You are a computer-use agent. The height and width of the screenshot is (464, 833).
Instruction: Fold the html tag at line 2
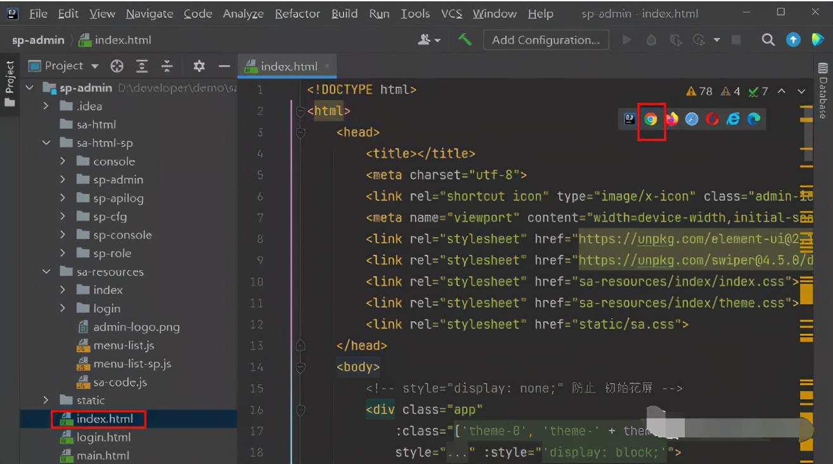(x=300, y=111)
